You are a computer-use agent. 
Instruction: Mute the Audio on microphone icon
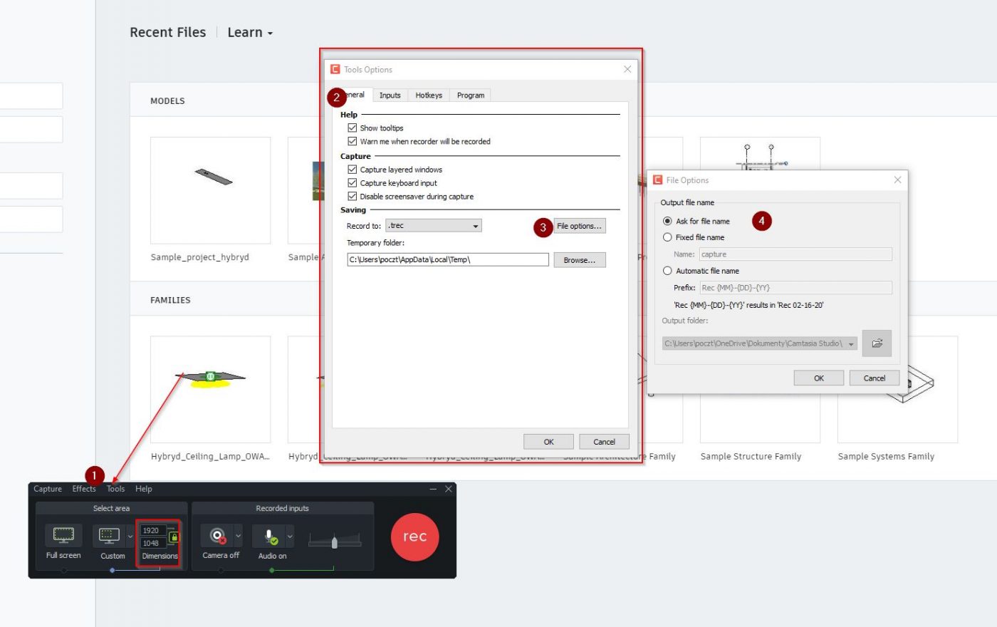[x=269, y=536]
